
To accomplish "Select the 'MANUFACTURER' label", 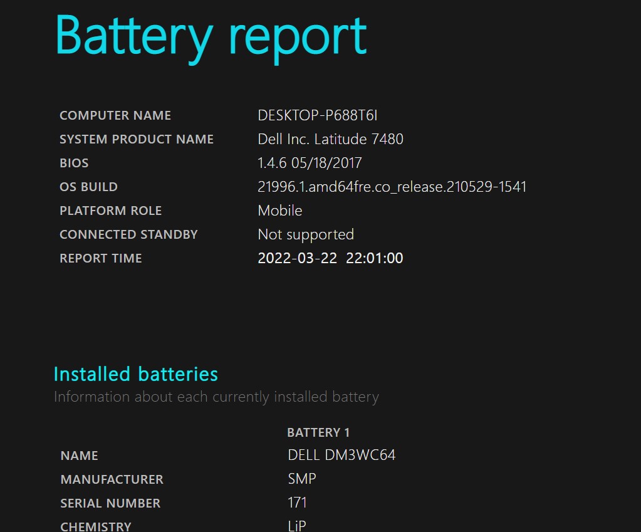I will 112,479.
